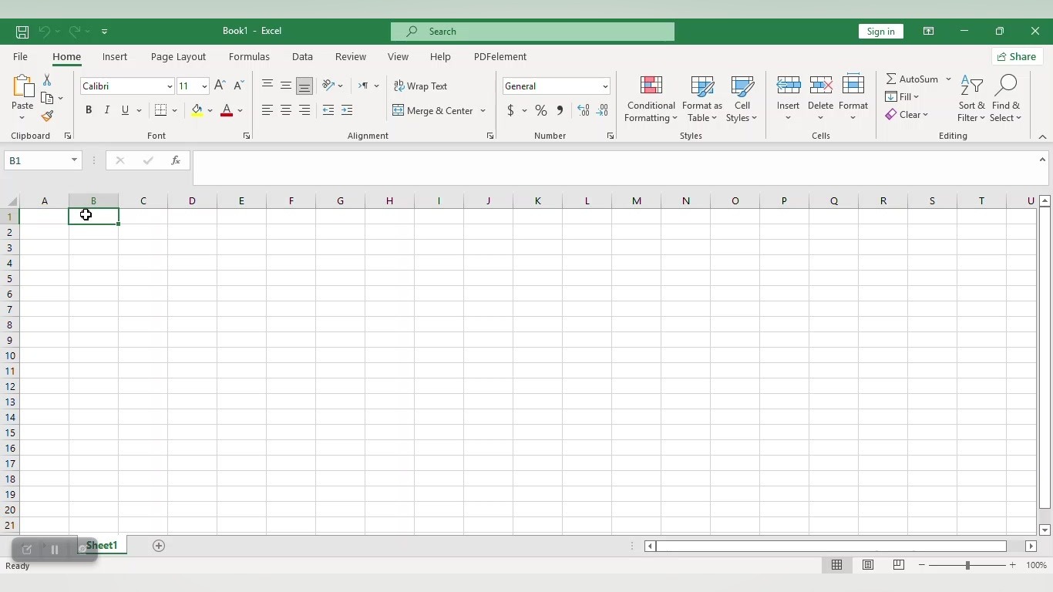Toggle Wrap Text
Viewport: 1053px width, 592px height.
point(421,86)
